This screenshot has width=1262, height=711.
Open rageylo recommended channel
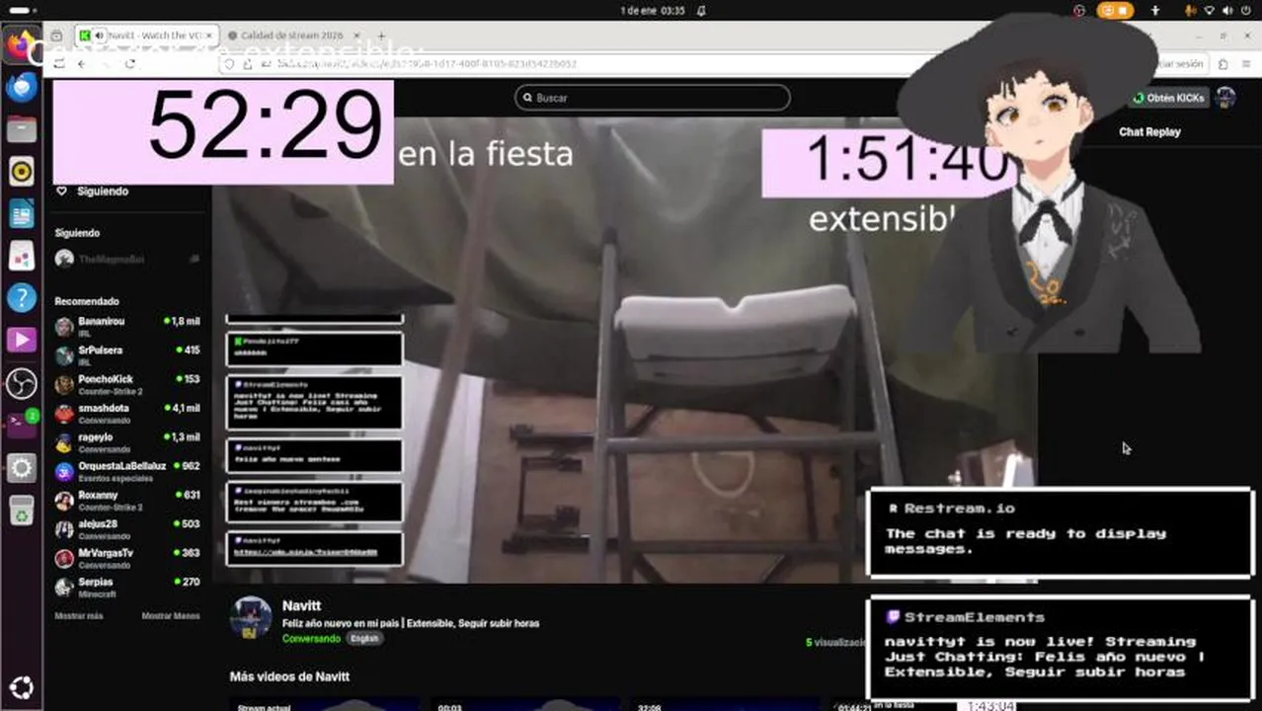coord(128,442)
